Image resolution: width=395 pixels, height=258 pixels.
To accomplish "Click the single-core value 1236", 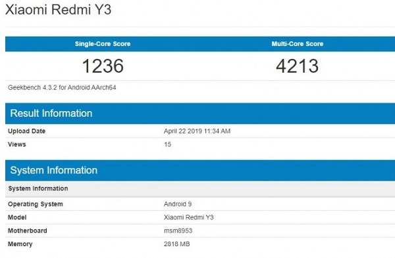I will [103, 66].
